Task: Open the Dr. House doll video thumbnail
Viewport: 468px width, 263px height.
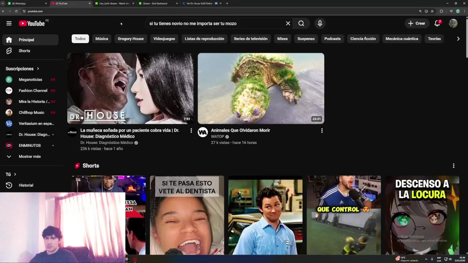Action: coord(130,88)
